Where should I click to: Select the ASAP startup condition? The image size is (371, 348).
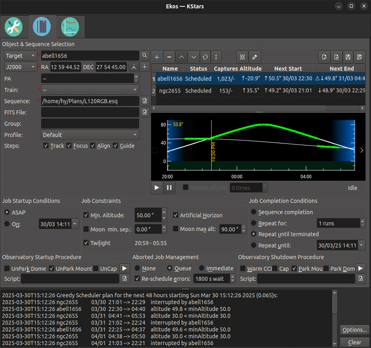(7, 212)
